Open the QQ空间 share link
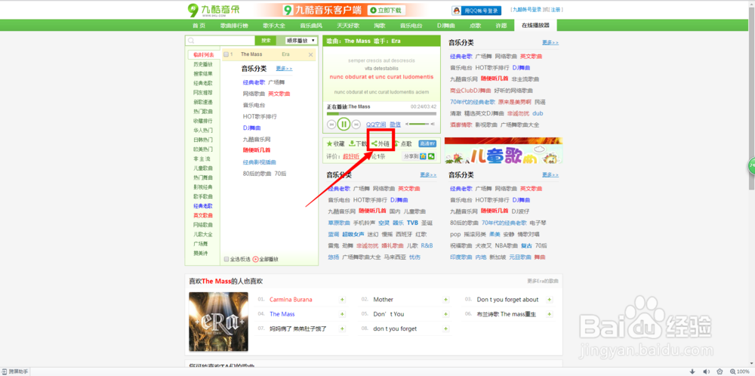 [376, 125]
